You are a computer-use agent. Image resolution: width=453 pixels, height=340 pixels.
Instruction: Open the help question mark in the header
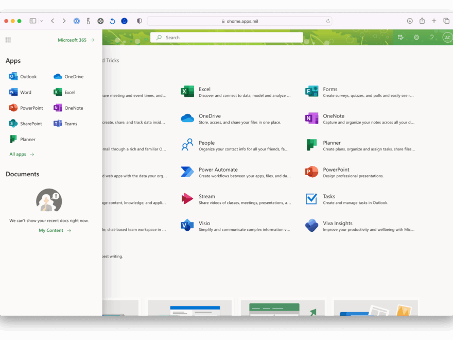[431, 37]
